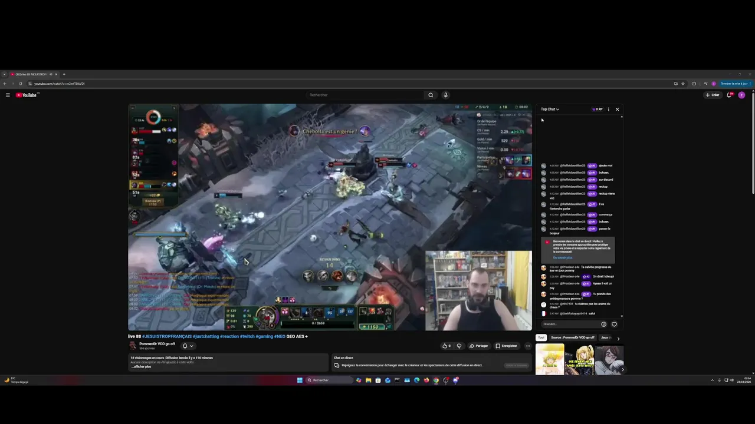755x424 pixels.
Task: Click the taskbar Rechercher search box
Action: tap(329, 380)
